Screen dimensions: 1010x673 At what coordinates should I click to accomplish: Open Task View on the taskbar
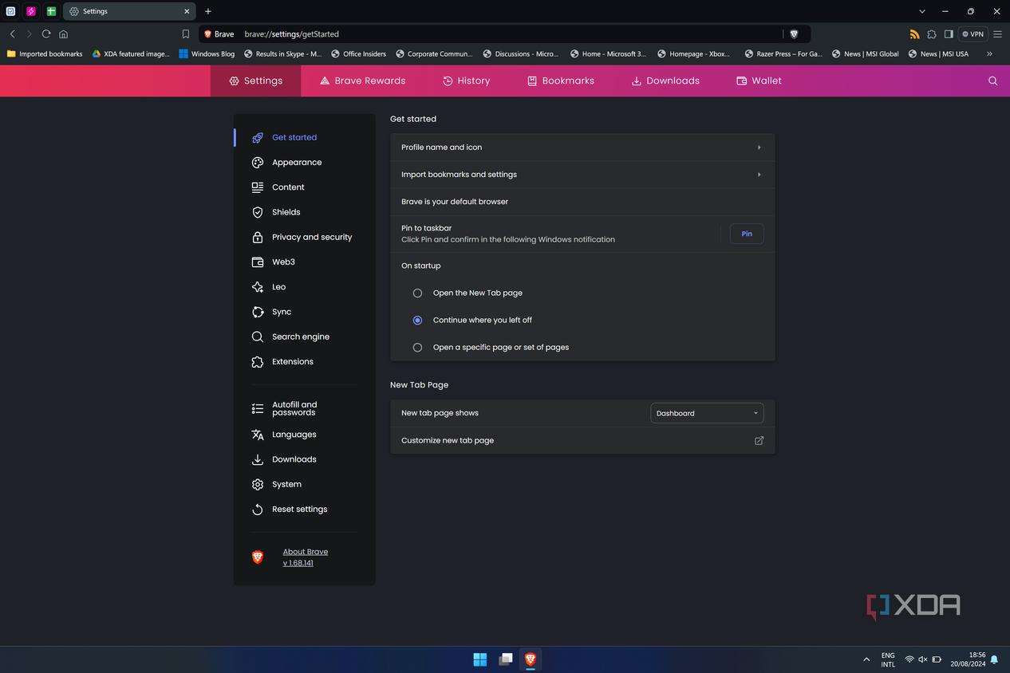coord(506,659)
